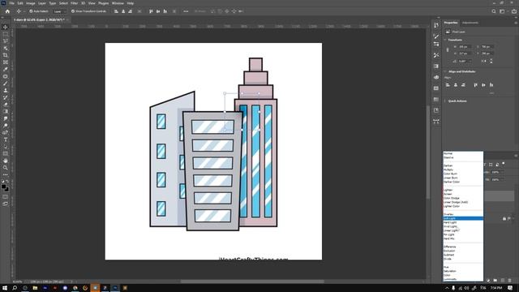The image size is (519, 292).
Task: Select the Zoom tool in the toolbox
Action: coord(6,168)
